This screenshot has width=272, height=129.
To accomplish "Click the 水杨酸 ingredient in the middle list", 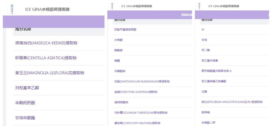I will click(x=118, y=40).
